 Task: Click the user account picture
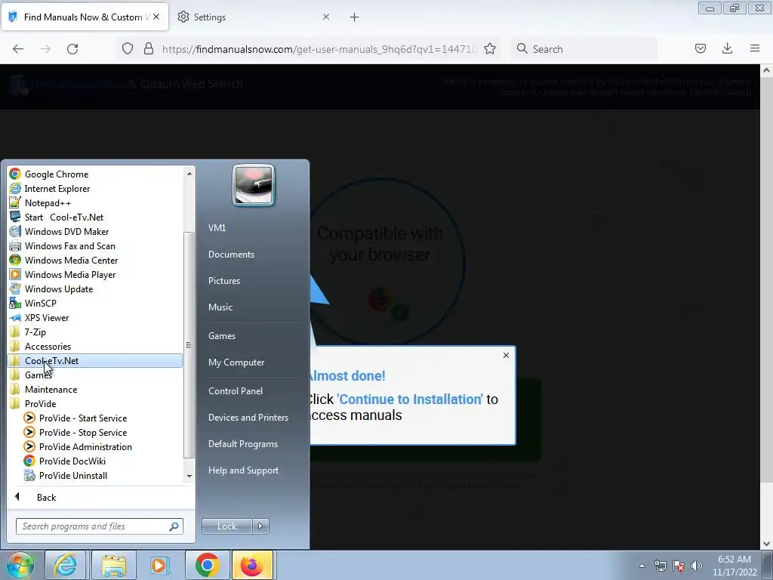(x=254, y=185)
